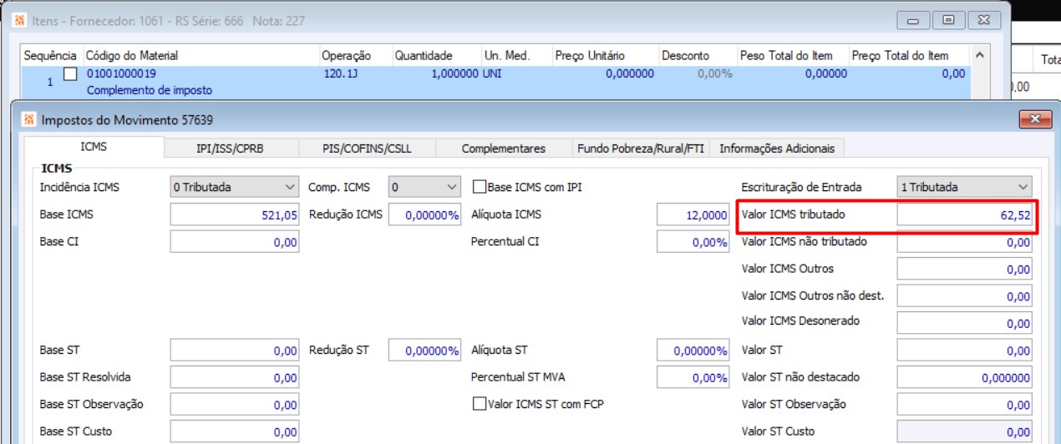Click the UNI unit cell
This screenshot has height=444, width=1061.
494,73
